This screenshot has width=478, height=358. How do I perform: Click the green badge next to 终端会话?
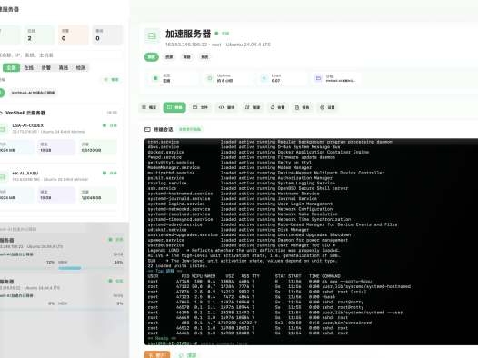(x=190, y=130)
